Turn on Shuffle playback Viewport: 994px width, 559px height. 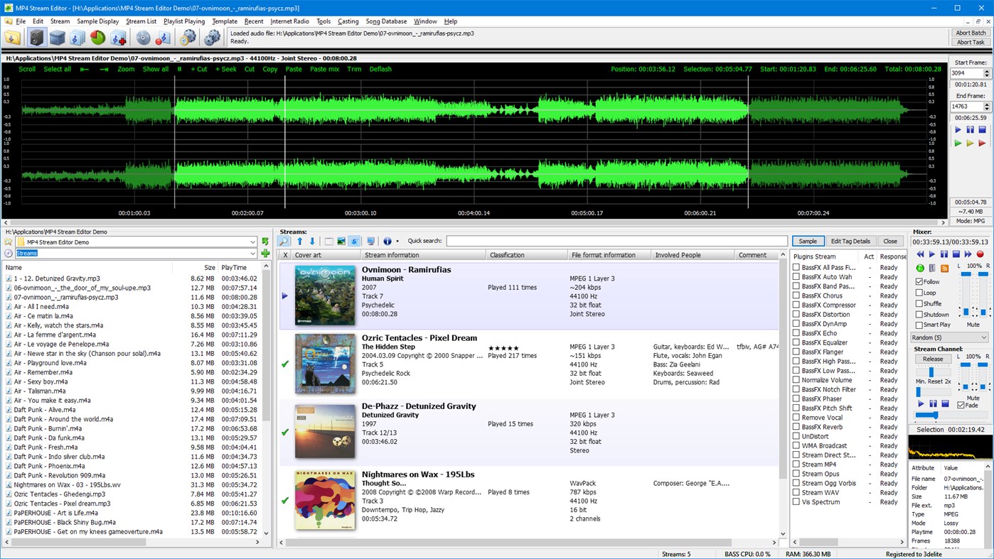pos(919,303)
